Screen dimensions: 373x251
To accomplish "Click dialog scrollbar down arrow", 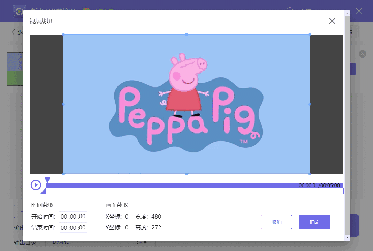I will 347,238.
